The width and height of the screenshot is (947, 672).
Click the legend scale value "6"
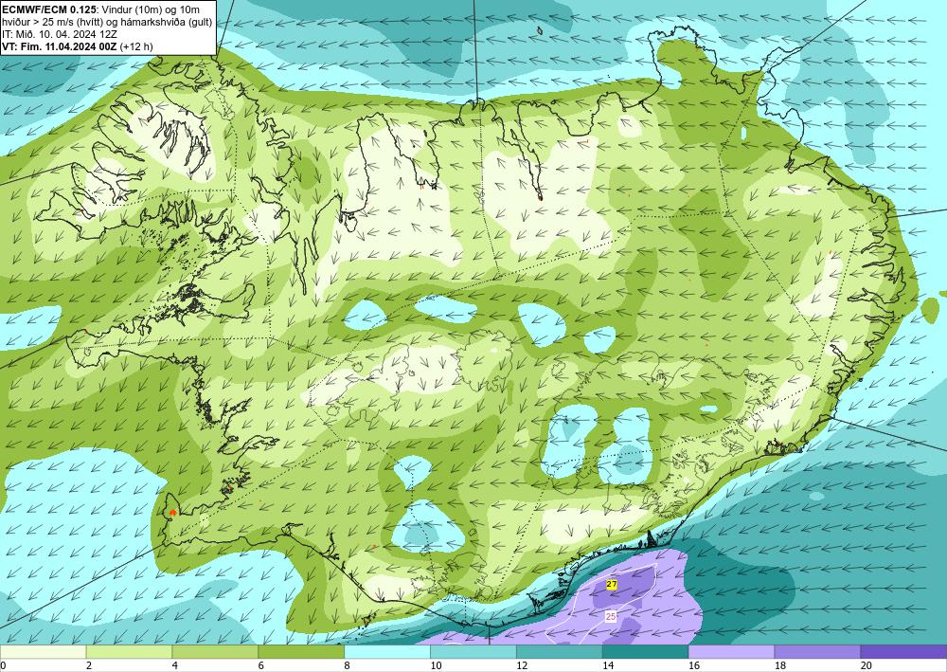261,666
